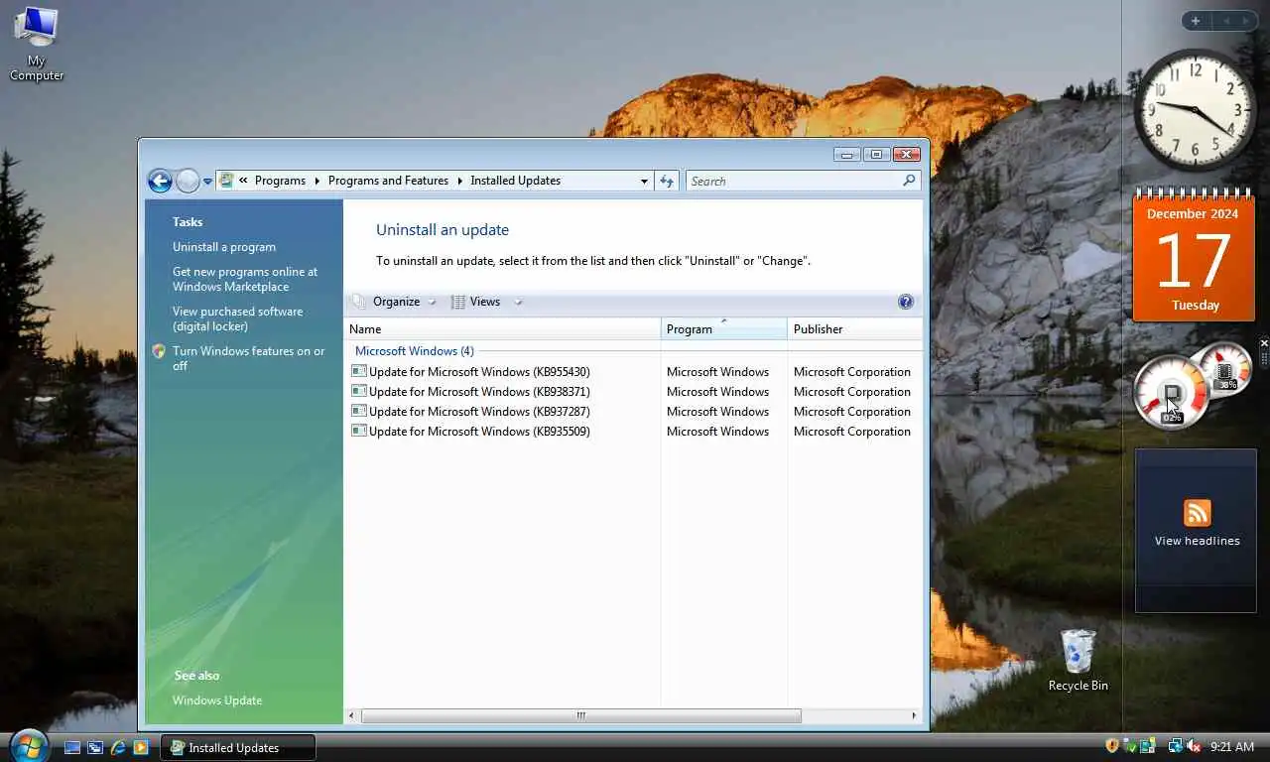Click the Programs breadcrumb
1270x762 pixels.
tap(280, 181)
